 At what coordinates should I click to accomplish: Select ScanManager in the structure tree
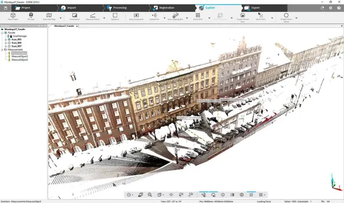coord(20,36)
